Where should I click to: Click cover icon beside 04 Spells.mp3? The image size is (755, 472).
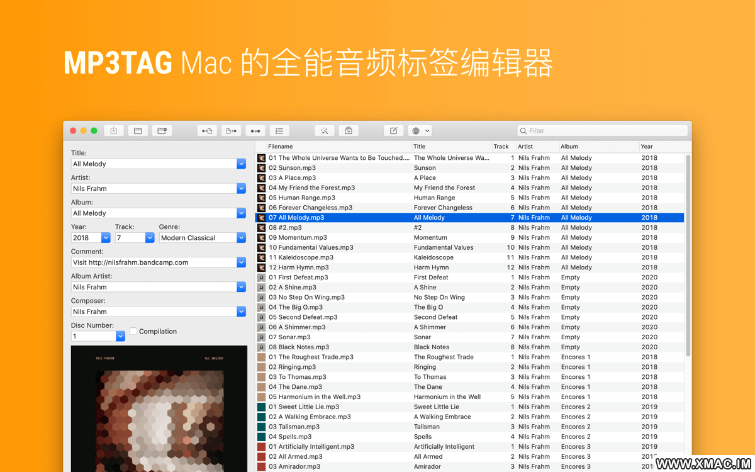(261, 437)
